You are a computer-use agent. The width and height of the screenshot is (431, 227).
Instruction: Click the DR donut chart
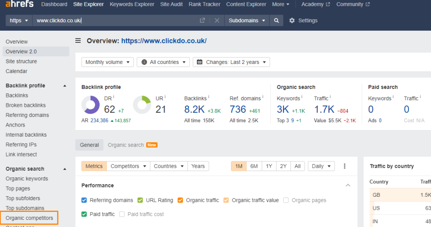90,105
